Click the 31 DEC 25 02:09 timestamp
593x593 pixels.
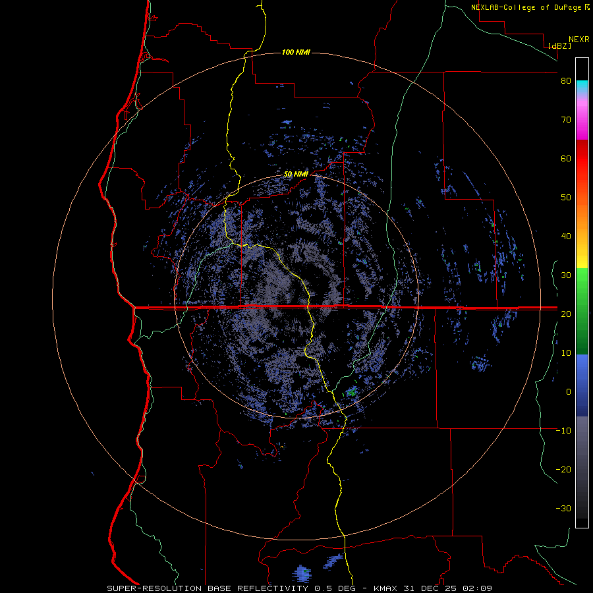pyautogui.click(x=448, y=588)
